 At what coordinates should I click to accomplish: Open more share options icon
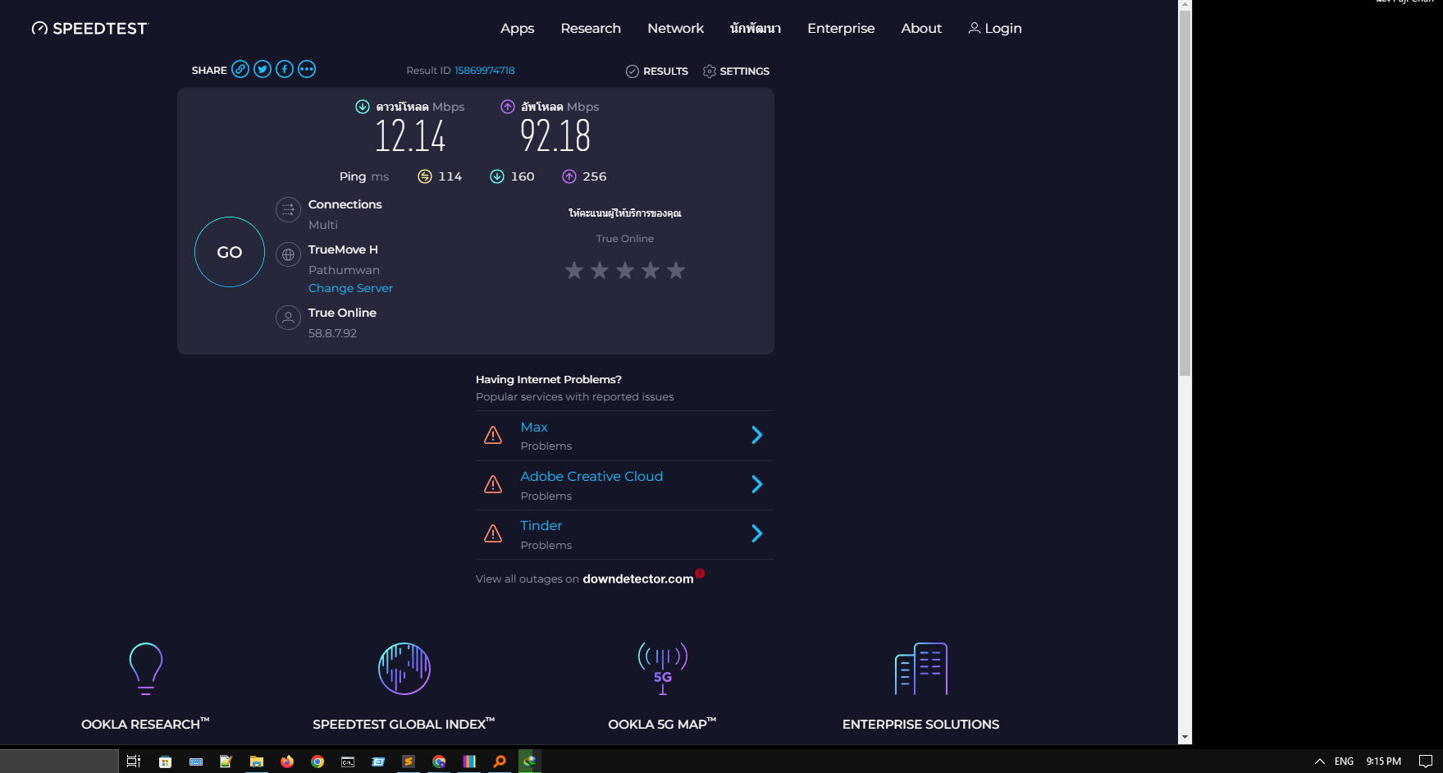(307, 69)
